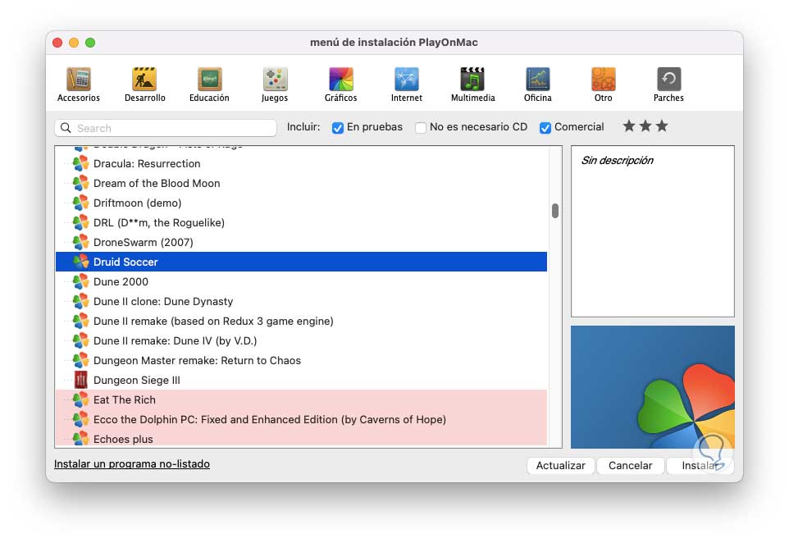Select Dream of the Blood Moon entry
The width and height of the screenshot is (789, 543).
[x=301, y=183]
